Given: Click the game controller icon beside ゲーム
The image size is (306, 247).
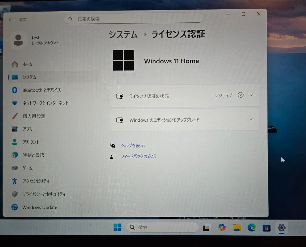Looking at the screenshot, I should [15, 168].
